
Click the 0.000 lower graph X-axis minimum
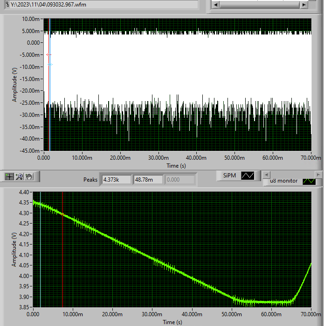pos(33,314)
